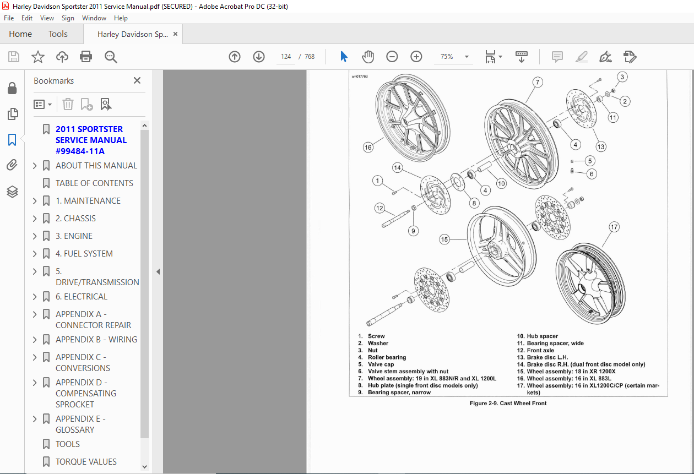The height and width of the screenshot is (474, 694).
Task: Click the more tools icon in the toolbar
Action: (630, 57)
